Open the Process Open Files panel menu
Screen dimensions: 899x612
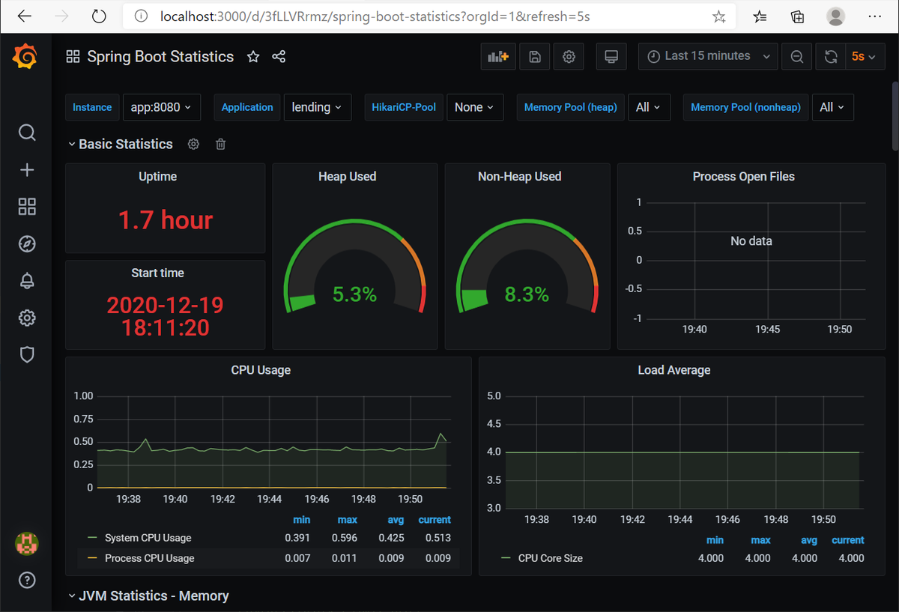(744, 177)
